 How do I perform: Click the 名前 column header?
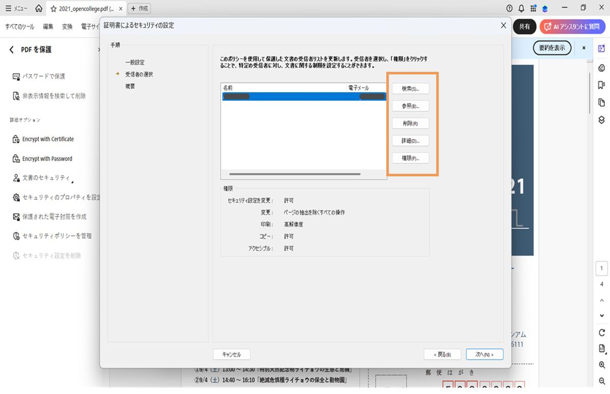284,88
